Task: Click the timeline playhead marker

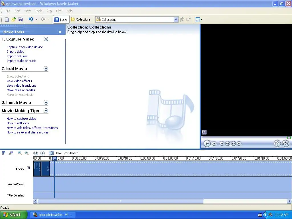Action: [54, 159]
